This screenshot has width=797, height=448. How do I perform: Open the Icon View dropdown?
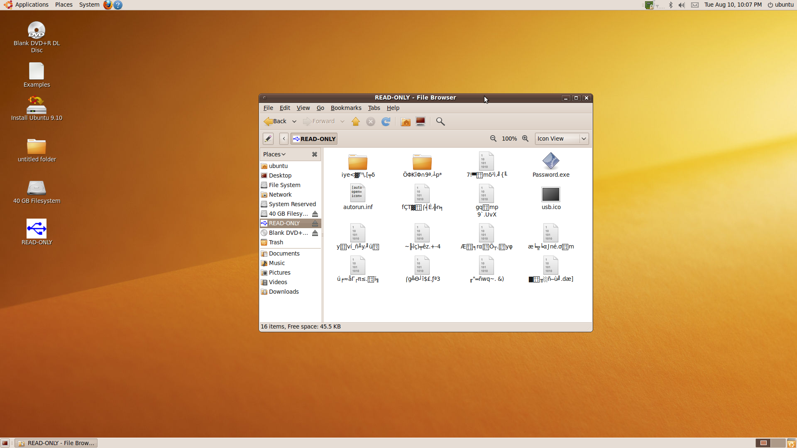[562, 139]
